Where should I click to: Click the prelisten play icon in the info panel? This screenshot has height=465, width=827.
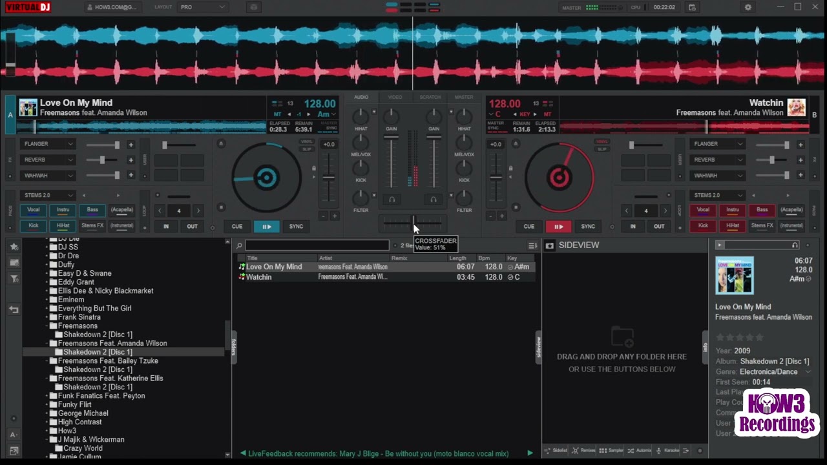click(719, 245)
